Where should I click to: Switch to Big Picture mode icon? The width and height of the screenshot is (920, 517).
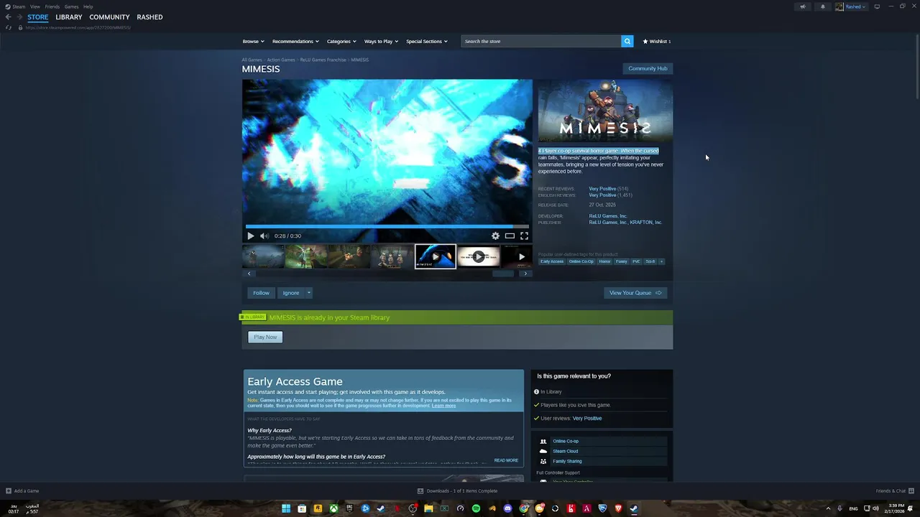[x=877, y=6]
